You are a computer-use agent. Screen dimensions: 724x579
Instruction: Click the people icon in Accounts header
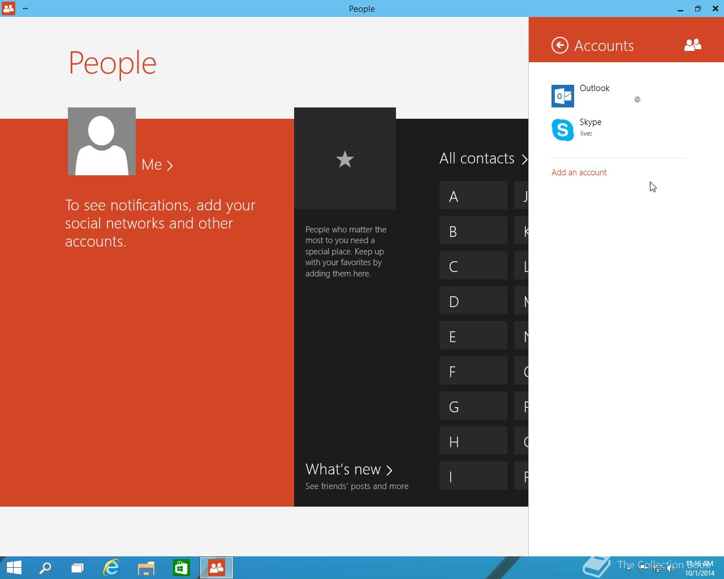click(693, 45)
